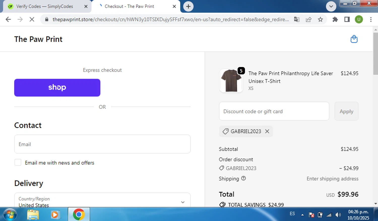Open the user profile avatar U
The image size is (378, 221).
tap(359, 19)
